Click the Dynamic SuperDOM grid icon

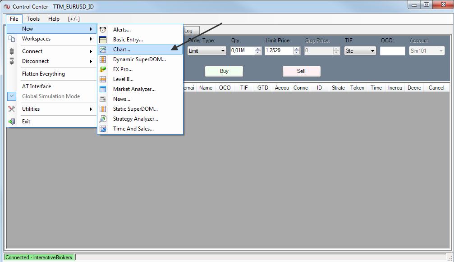[103, 59]
